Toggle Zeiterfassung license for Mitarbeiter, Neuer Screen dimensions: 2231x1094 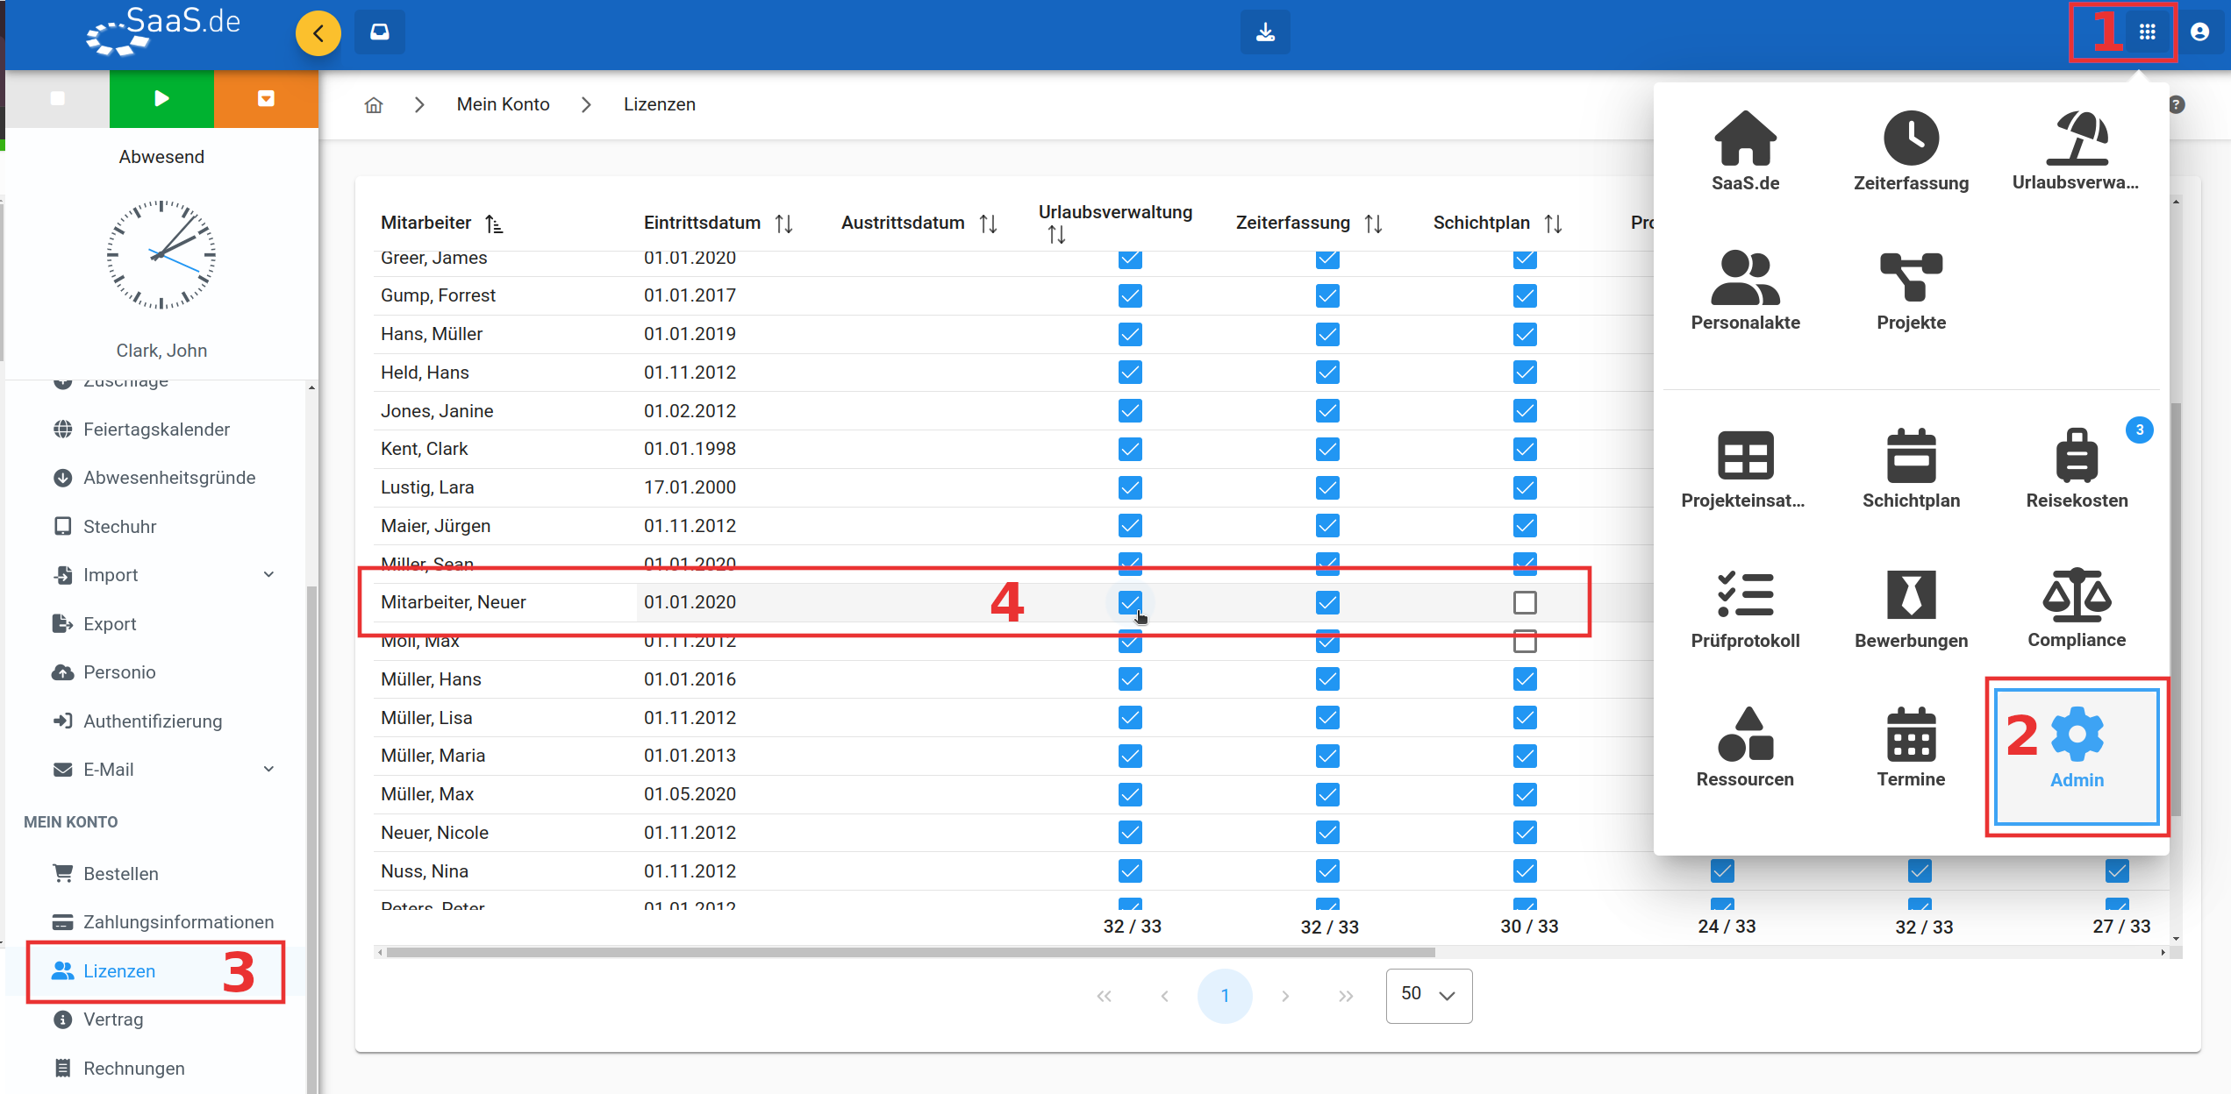(1327, 602)
